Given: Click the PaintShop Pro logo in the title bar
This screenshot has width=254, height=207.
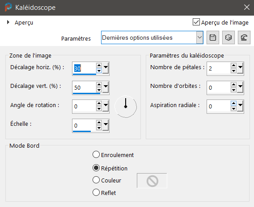Looking at the screenshot, I should (x=8, y=7).
